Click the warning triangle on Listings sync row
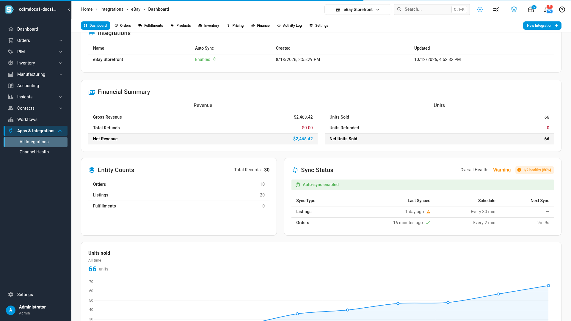The width and height of the screenshot is (571, 321). (429, 212)
